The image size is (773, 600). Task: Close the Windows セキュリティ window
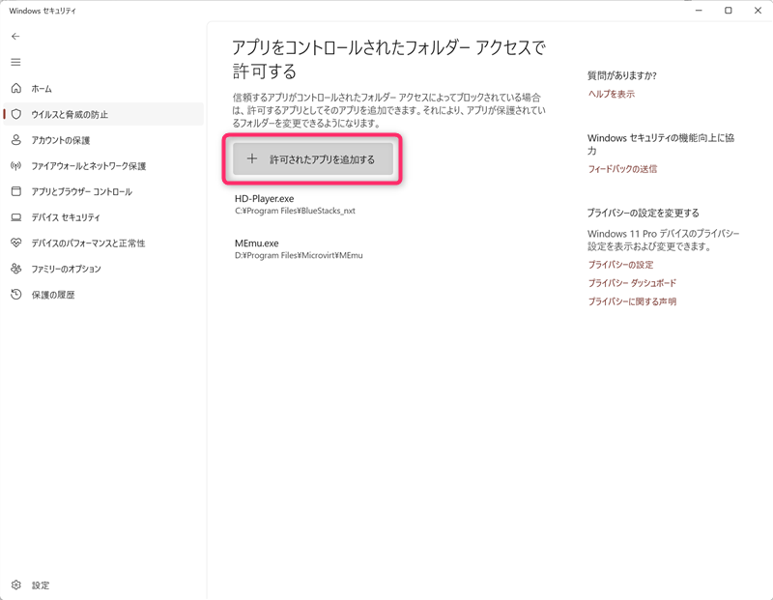tap(758, 11)
